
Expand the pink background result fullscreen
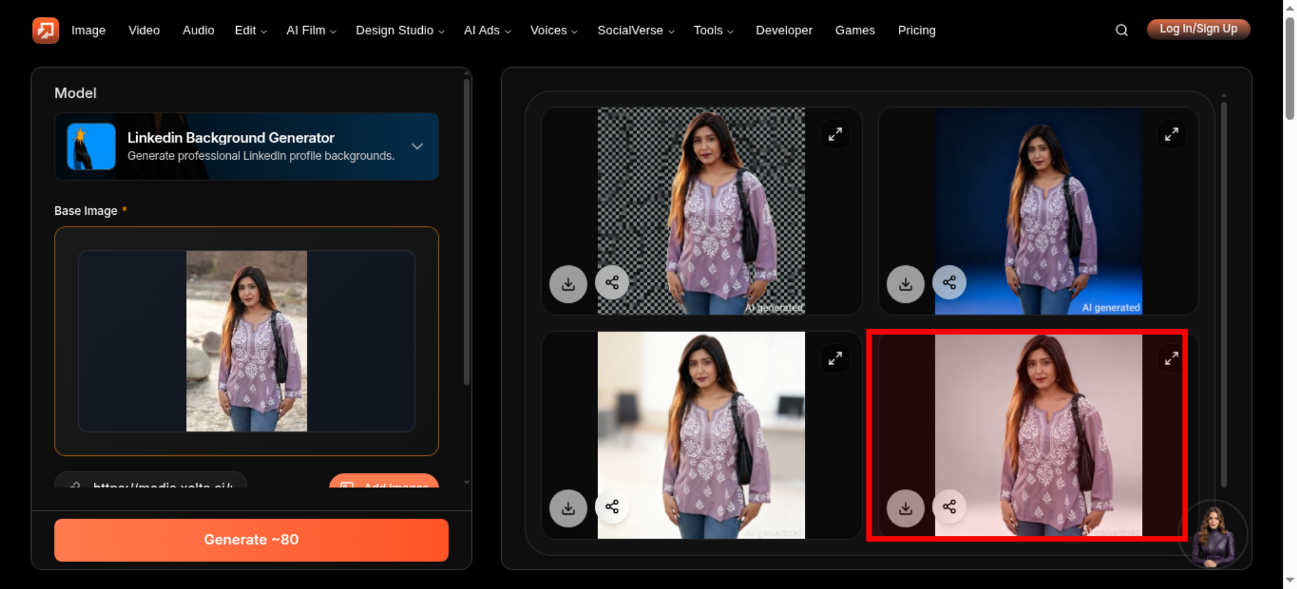(1171, 358)
